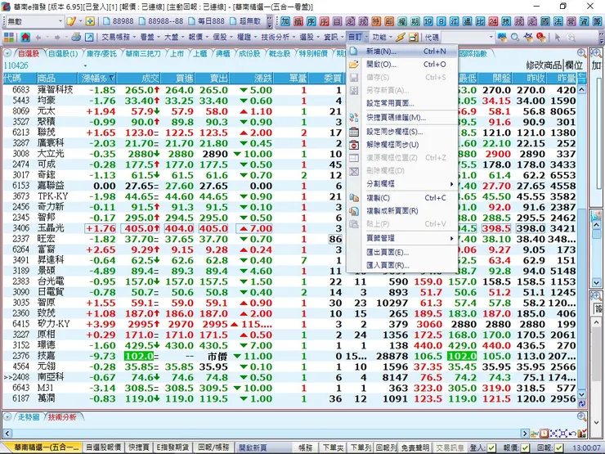Click the note pencil icon beside 無數 box

pos(70,21)
